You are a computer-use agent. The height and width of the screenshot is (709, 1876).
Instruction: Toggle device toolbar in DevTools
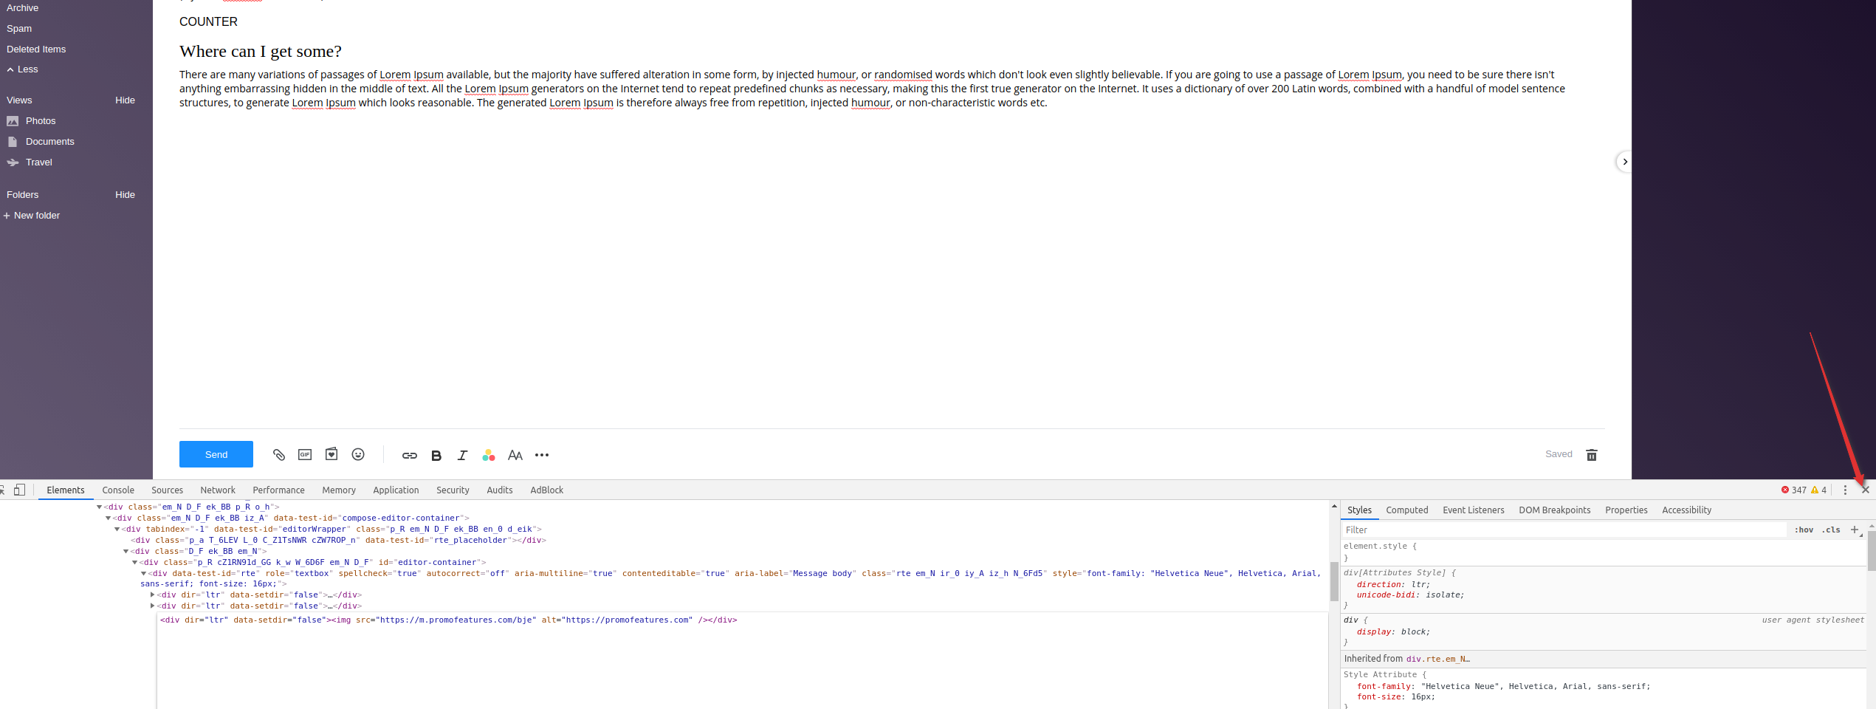(x=20, y=490)
